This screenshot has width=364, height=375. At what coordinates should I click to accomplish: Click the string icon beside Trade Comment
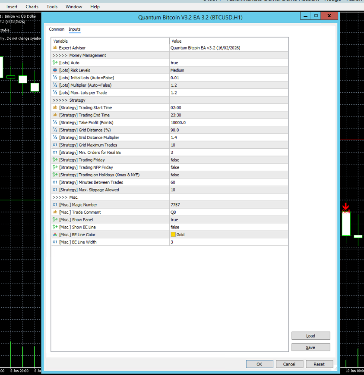tap(55, 212)
